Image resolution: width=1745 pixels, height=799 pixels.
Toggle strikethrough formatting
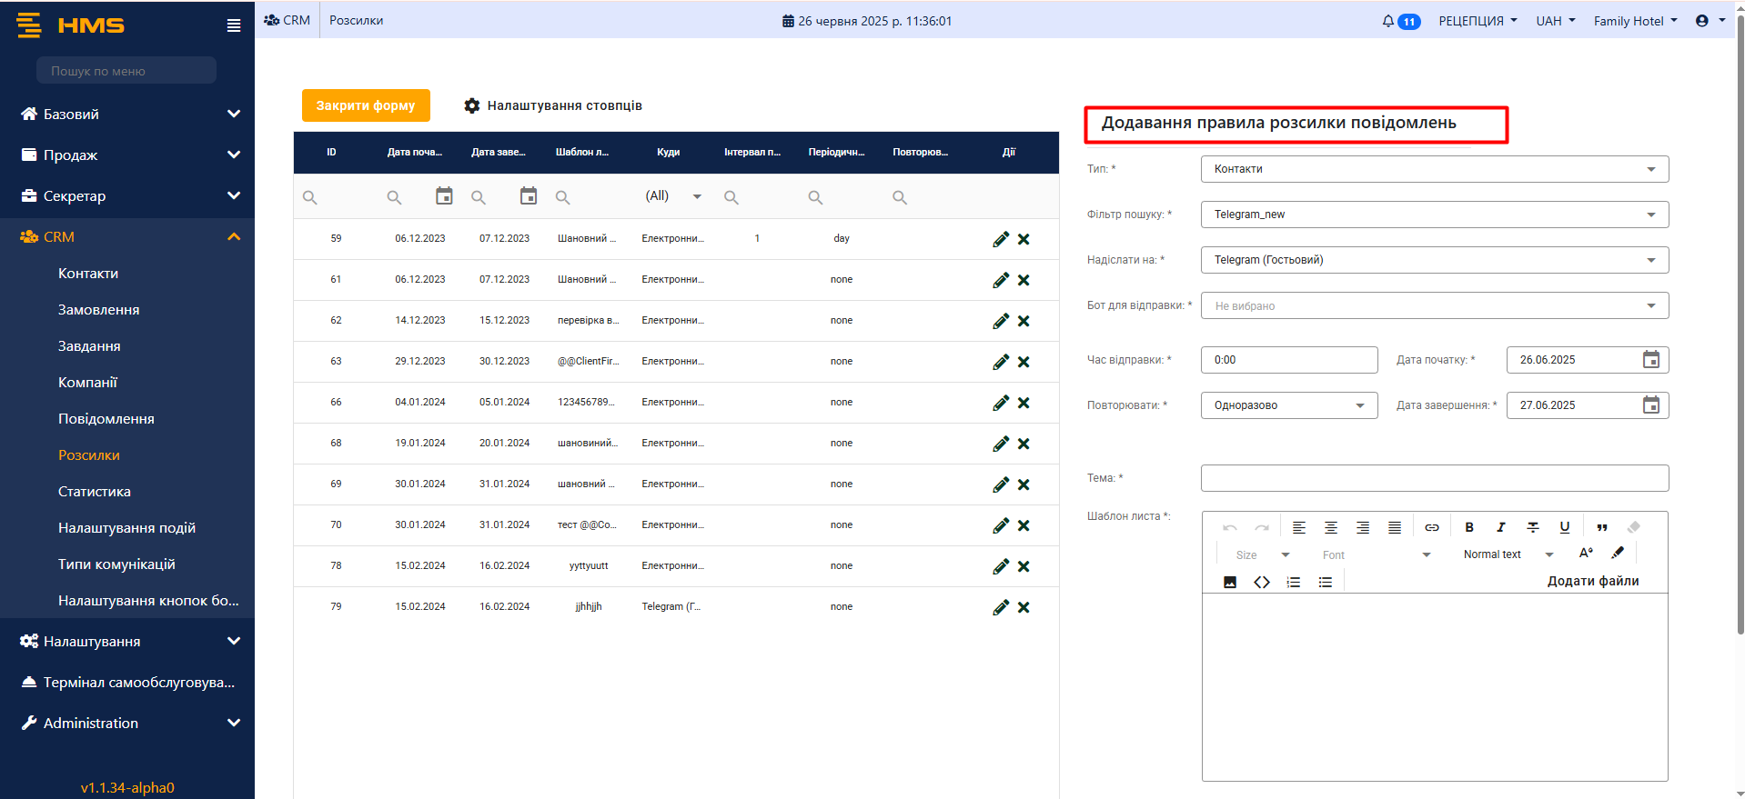point(1532,527)
